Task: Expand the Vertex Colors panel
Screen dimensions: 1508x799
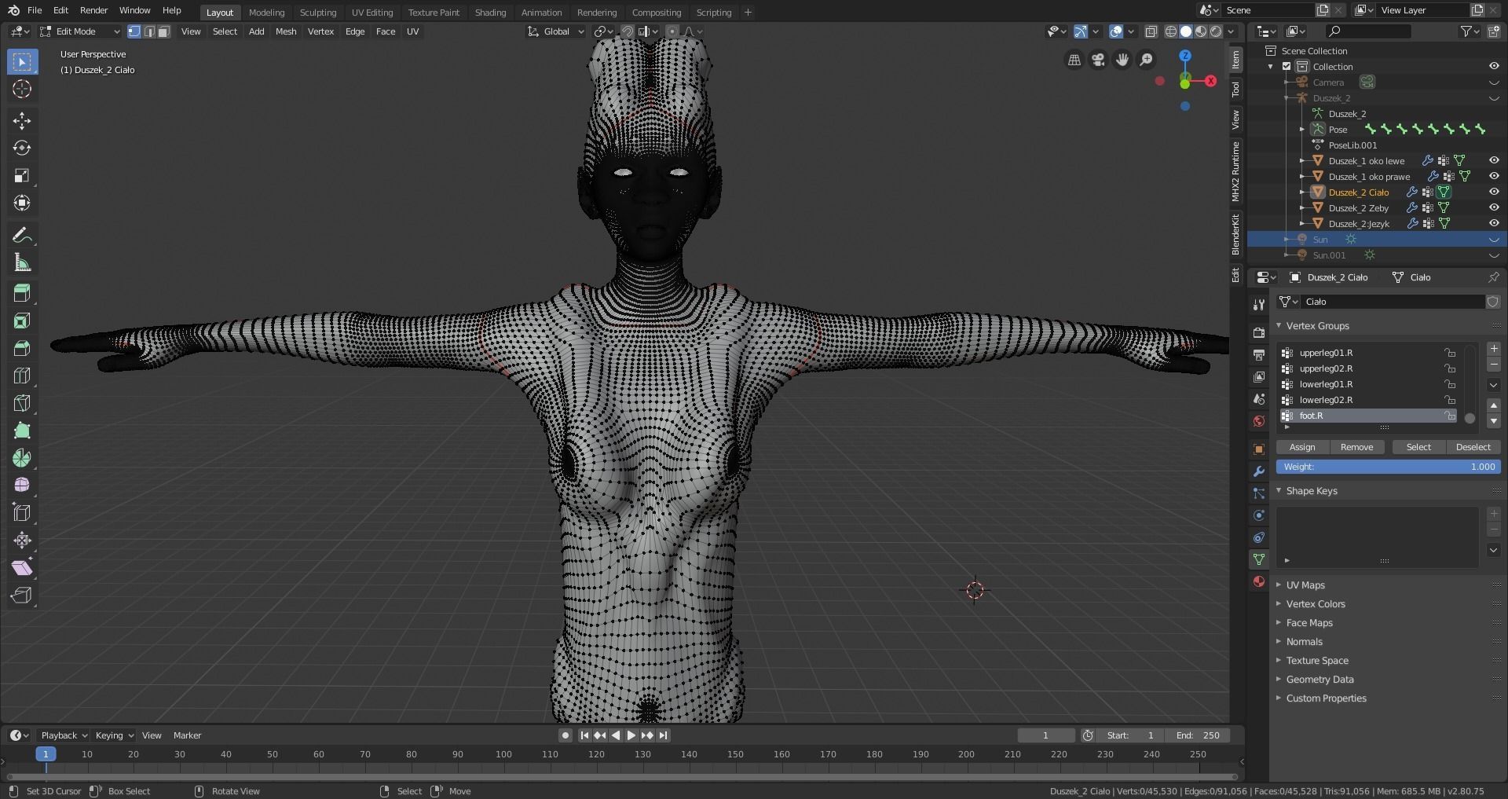Action: (1279, 604)
